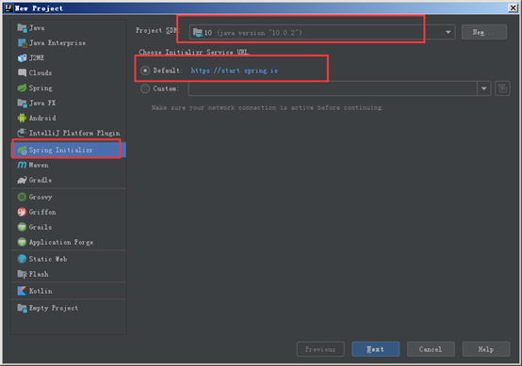
Task: Select the Clouds speech-bubble icon
Action: [22, 72]
